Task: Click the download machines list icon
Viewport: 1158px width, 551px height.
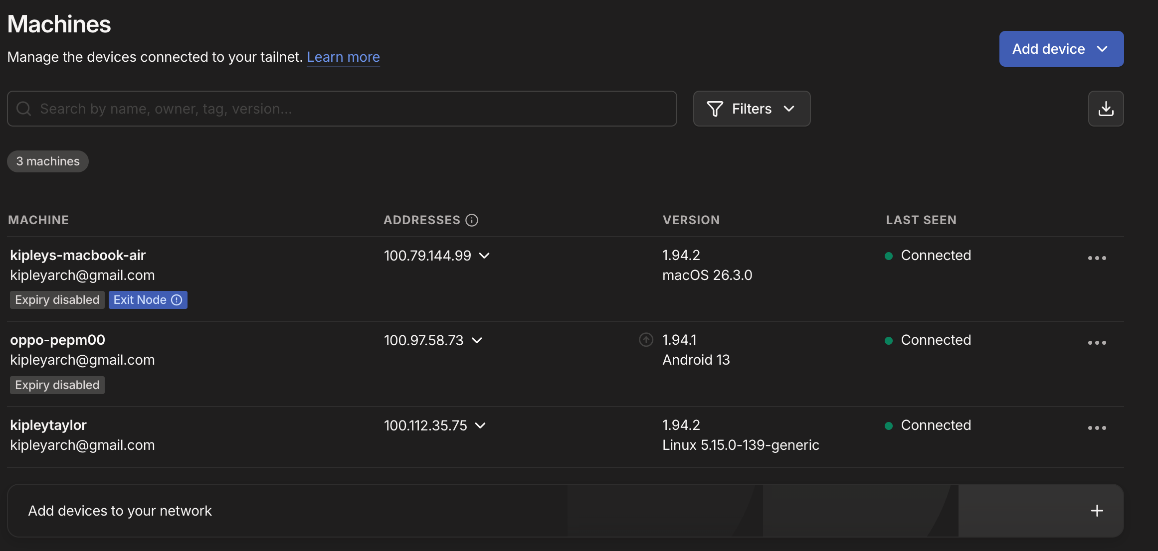Action: tap(1106, 109)
